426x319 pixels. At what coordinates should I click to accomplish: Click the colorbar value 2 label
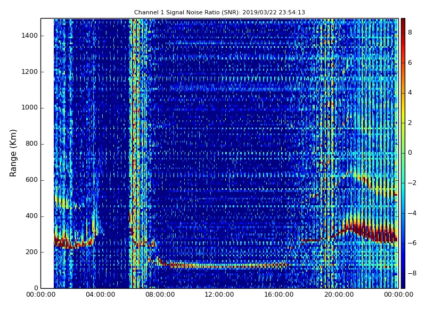click(410, 123)
